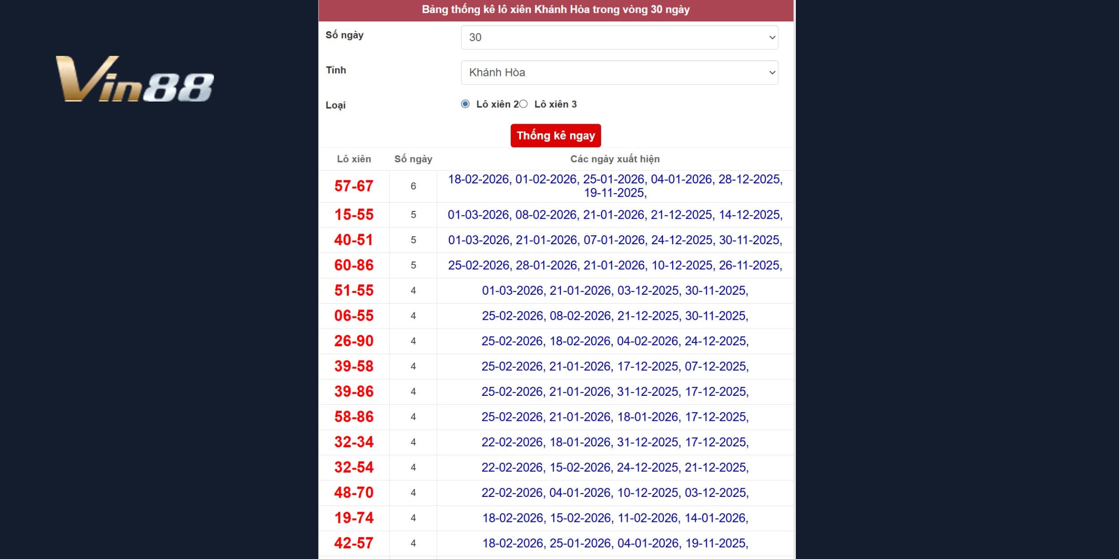Click the red pair 57-67
1119x559 pixels.
coord(354,186)
